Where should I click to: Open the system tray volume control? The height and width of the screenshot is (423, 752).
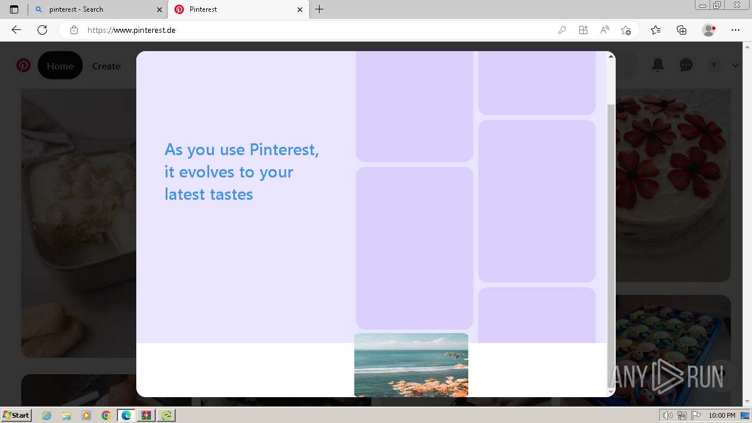[x=668, y=415]
